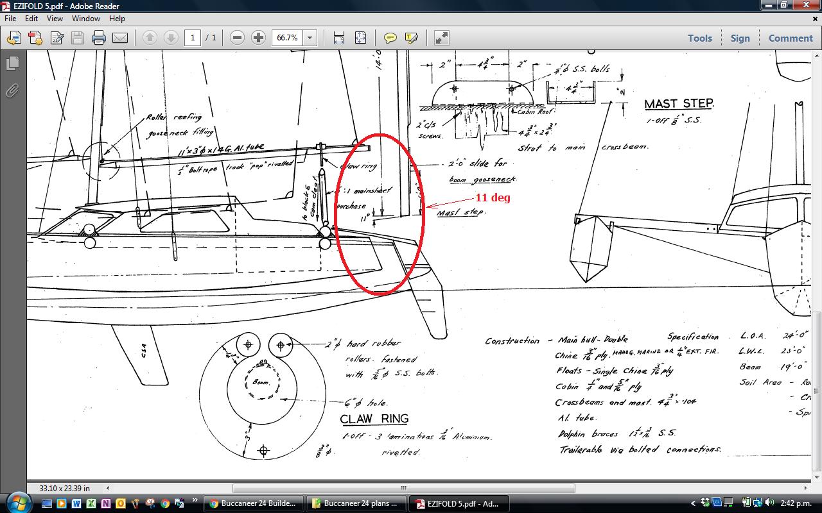Screen dimensions: 822x513
Task: Open the Attachments paperclip panel
Action: 12,91
